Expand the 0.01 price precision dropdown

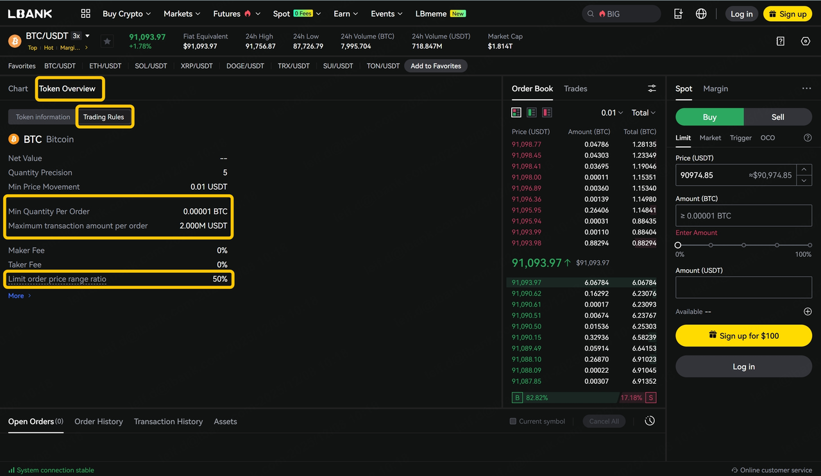pyautogui.click(x=612, y=113)
